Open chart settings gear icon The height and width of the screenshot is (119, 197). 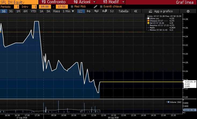(x=188, y=11)
